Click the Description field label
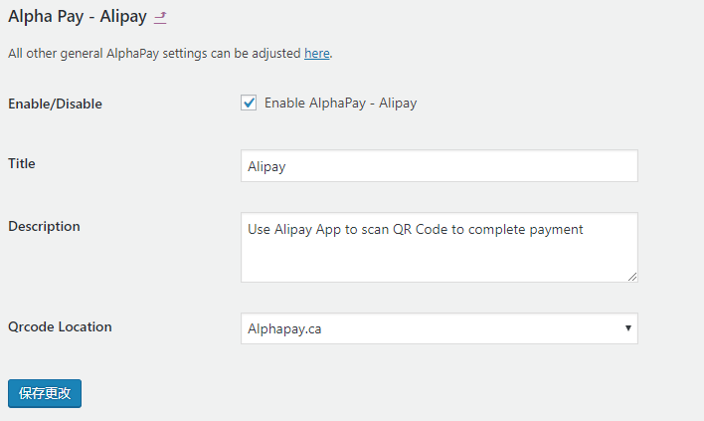704x421 pixels. click(x=44, y=227)
